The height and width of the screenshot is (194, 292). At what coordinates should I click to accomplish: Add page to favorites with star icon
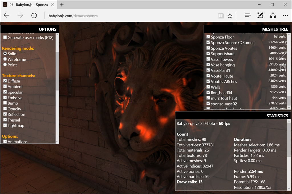pos(230,16)
